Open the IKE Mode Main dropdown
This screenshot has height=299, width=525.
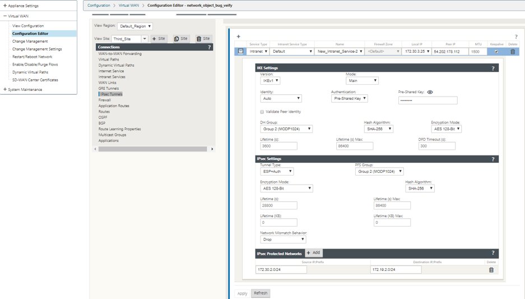(362, 81)
